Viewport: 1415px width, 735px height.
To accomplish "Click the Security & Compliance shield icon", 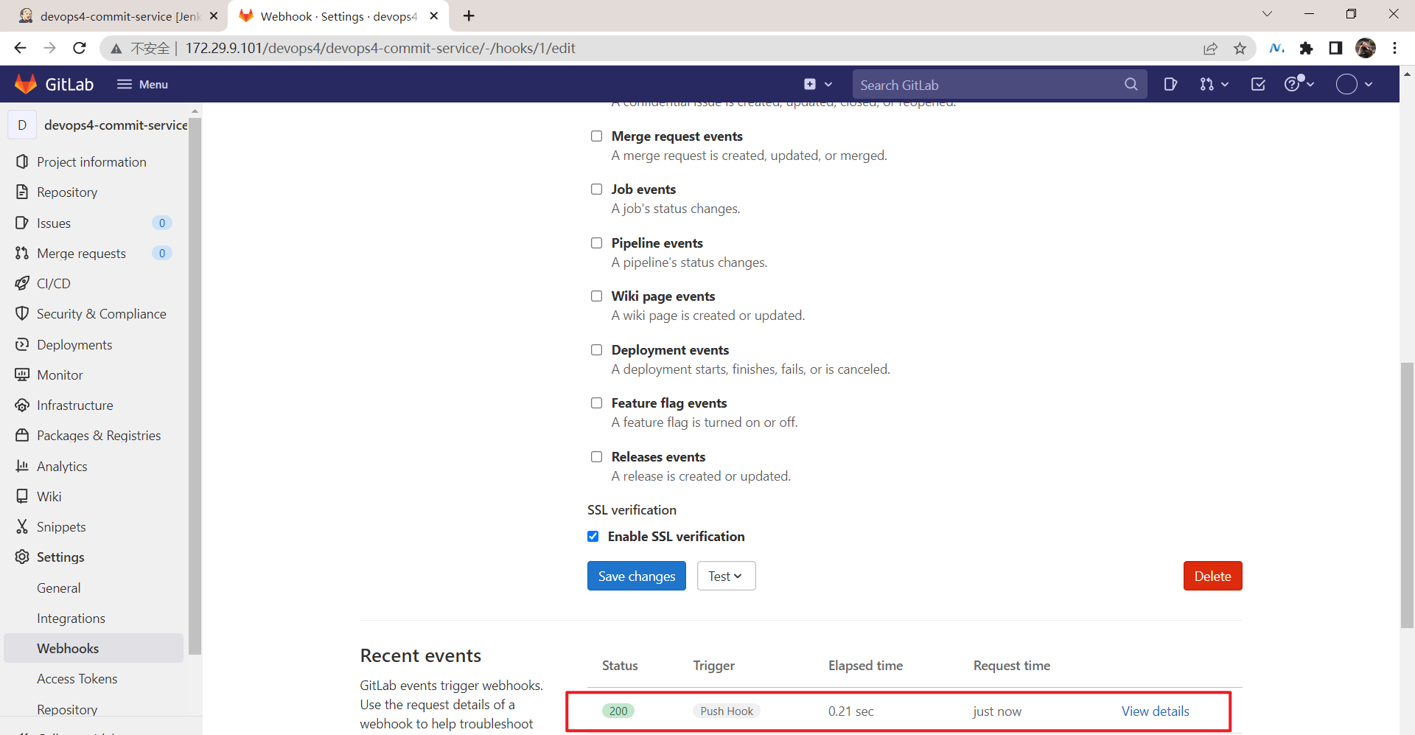I will point(22,313).
